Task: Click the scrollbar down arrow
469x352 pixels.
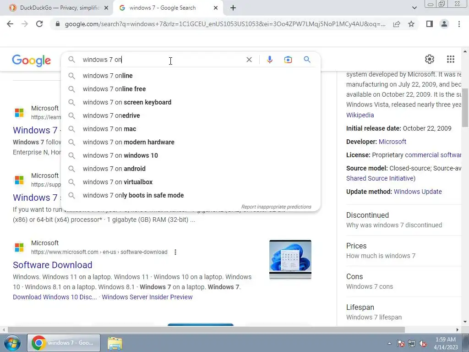Action: (x=465, y=322)
